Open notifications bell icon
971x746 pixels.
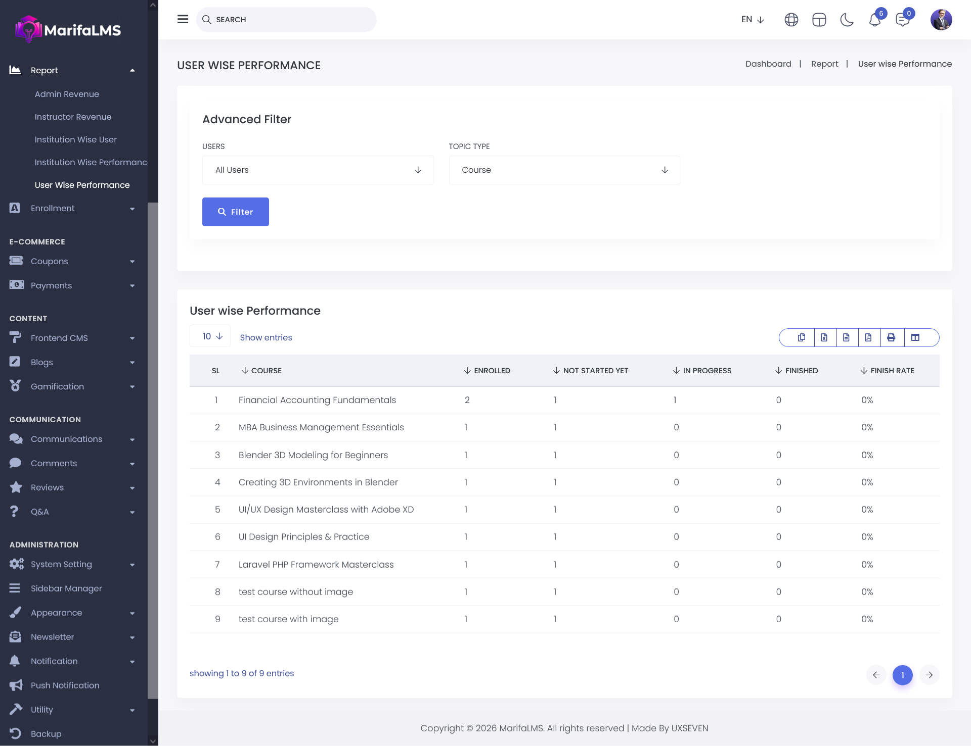pyautogui.click(x=875, y=20)
